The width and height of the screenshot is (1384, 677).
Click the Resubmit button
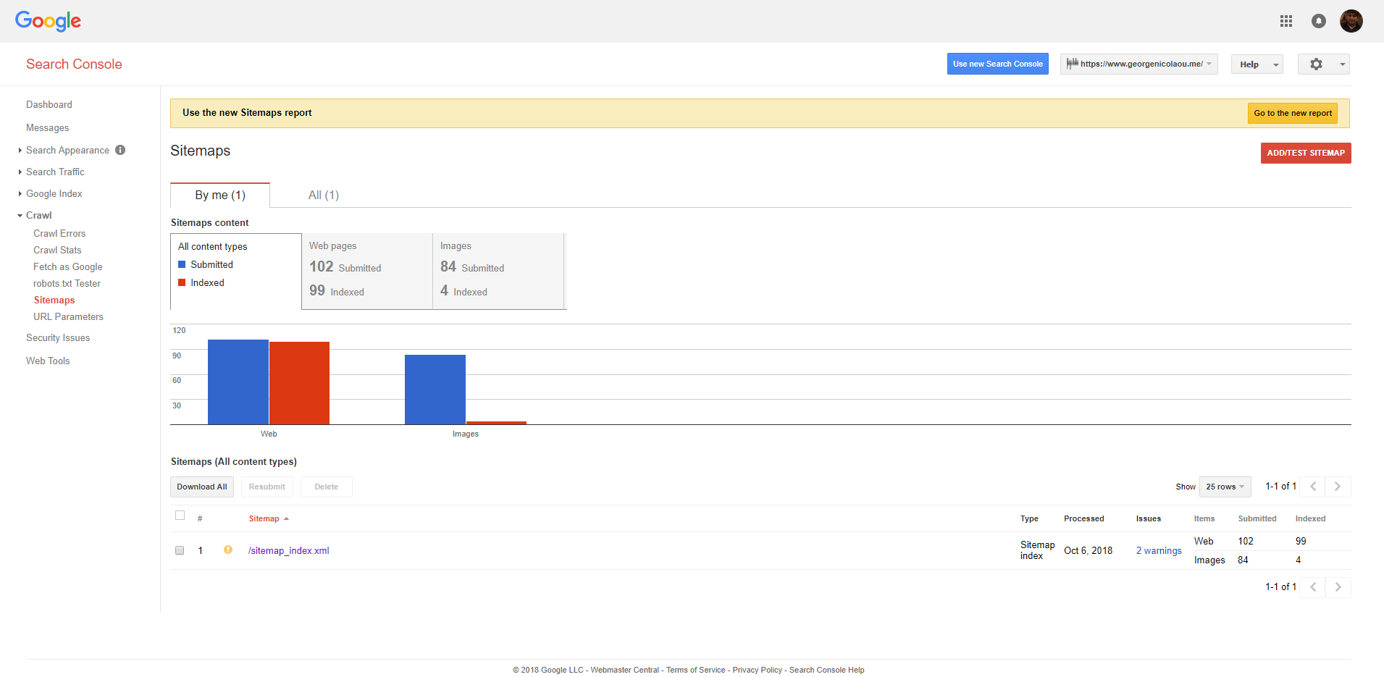click(x=267, y=487)
